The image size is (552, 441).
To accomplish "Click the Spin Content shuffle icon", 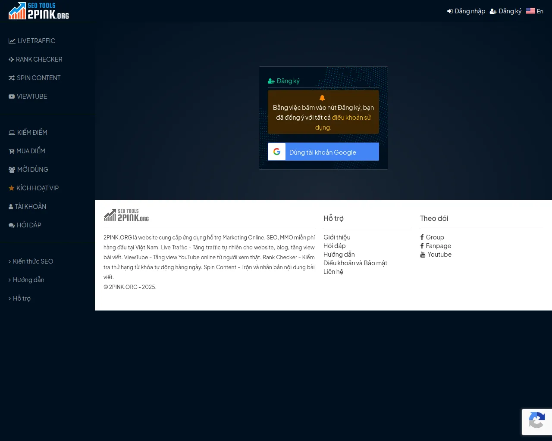I will tap(12, 78).
